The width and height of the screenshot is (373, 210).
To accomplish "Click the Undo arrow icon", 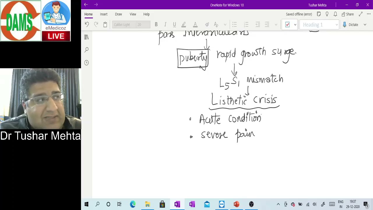I will tap(87, 24).
